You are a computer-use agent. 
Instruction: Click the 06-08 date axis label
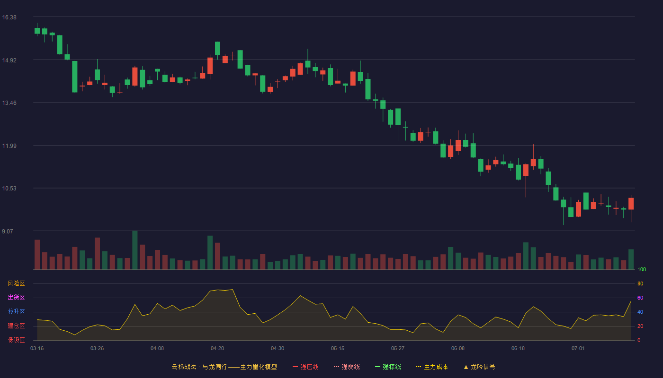458,348
